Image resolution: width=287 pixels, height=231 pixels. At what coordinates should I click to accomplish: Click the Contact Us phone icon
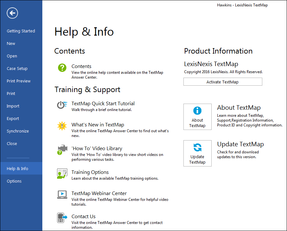point(62,218)
